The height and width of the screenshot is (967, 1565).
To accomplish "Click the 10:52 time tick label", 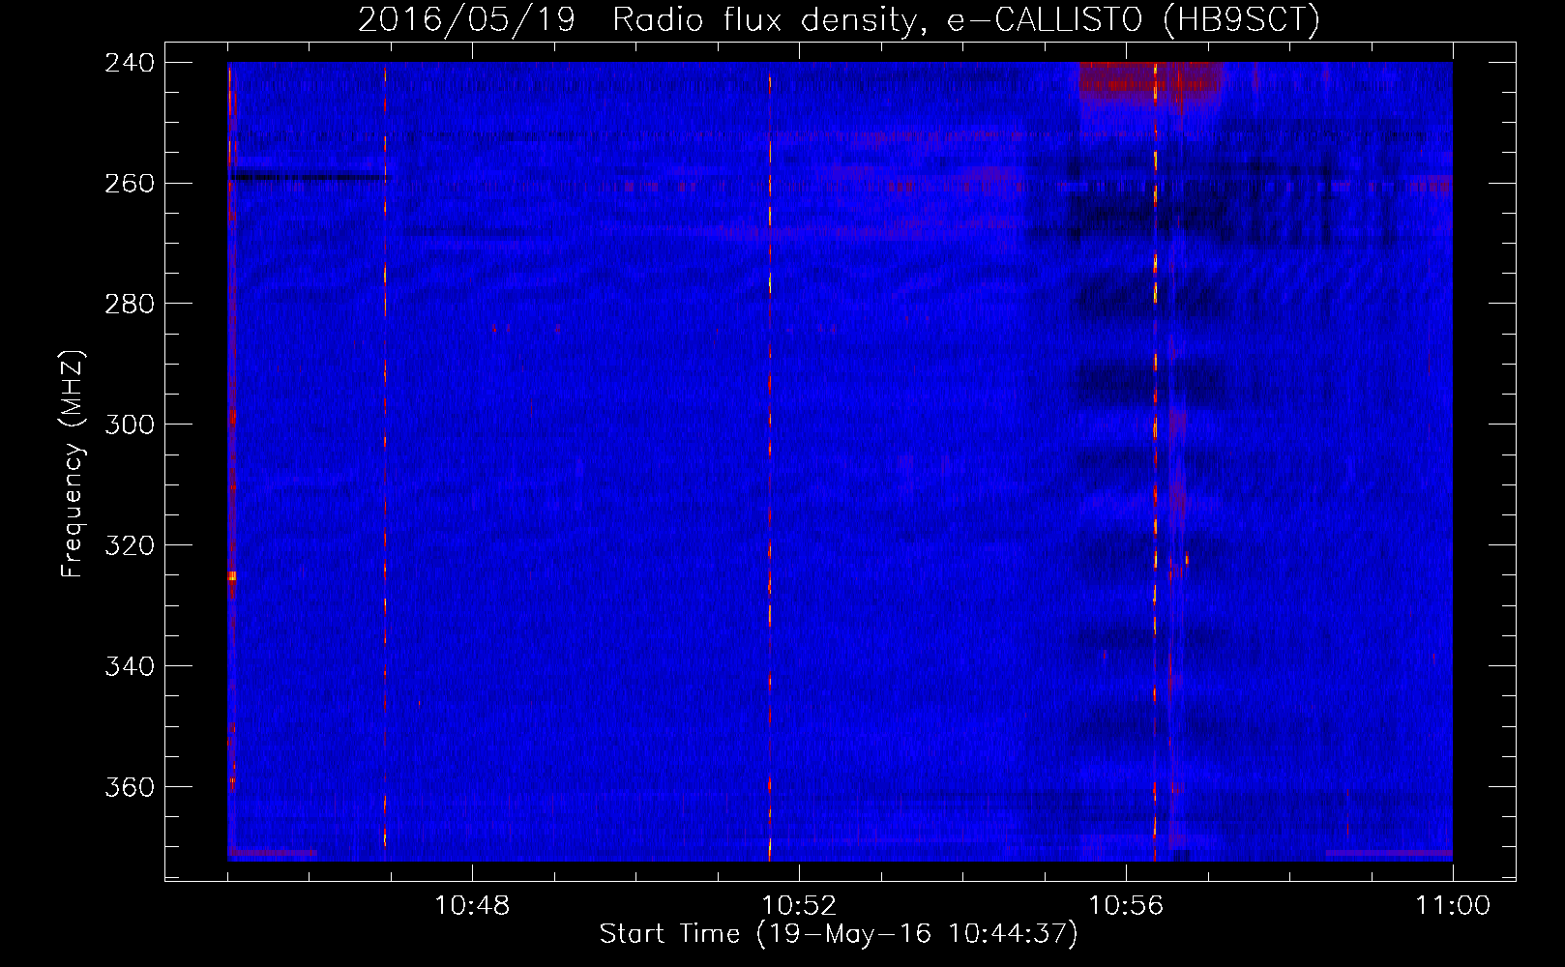I will point(799,906).
